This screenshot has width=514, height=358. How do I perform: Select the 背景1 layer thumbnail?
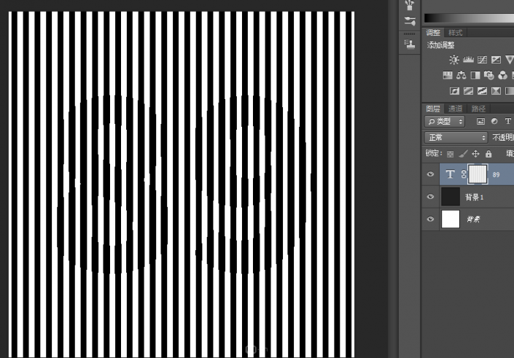451,197
